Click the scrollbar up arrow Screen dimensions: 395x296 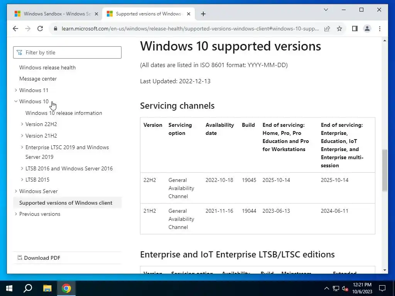point(385,40)
